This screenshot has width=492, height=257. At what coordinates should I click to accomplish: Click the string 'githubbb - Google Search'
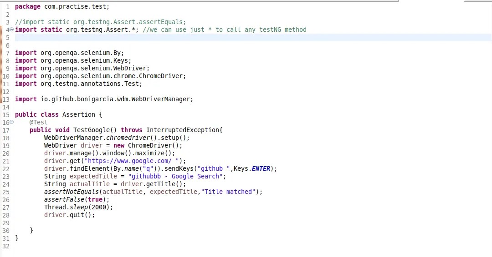(x=175, y=176)
